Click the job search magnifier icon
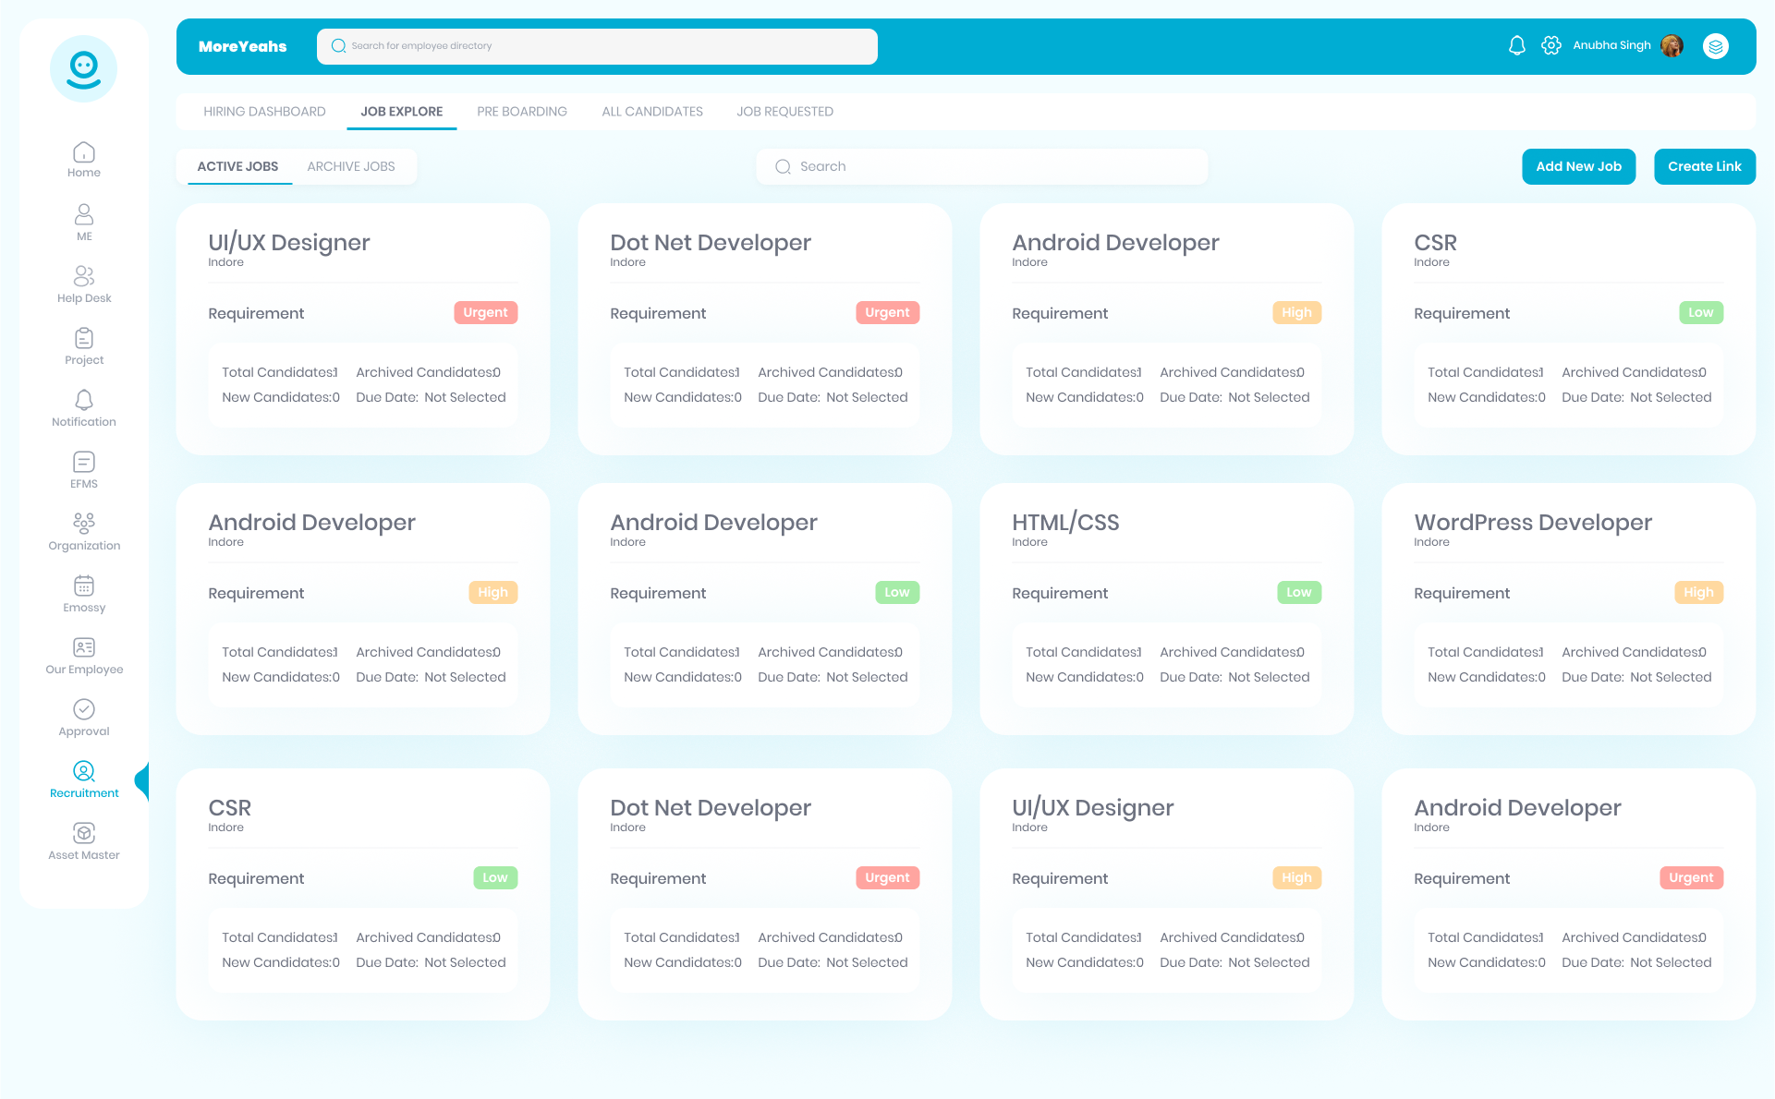The image size is (1775, 1099). tap(783, 166)
